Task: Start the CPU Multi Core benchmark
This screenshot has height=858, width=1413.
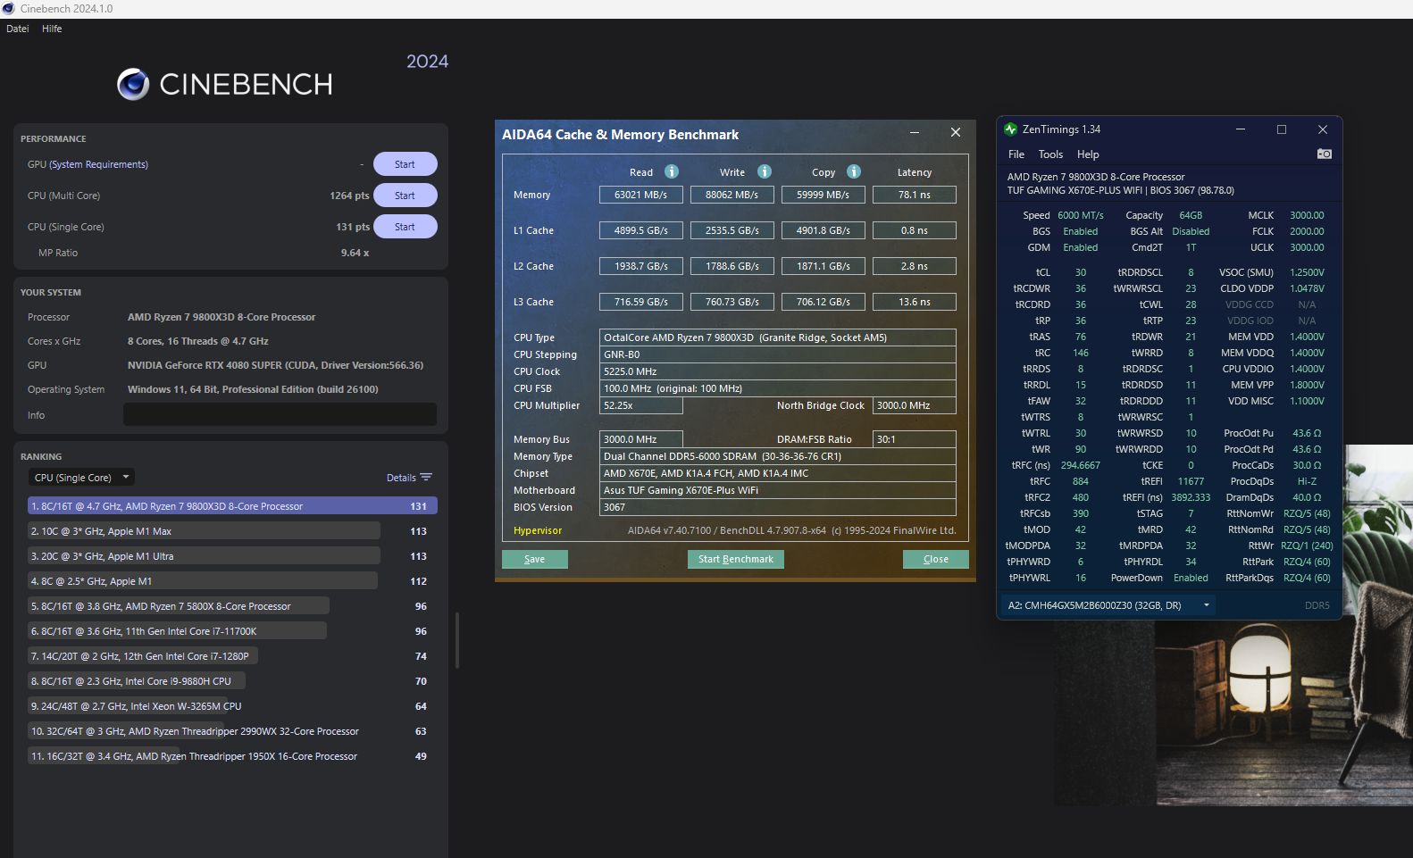Action: (405, 196)
